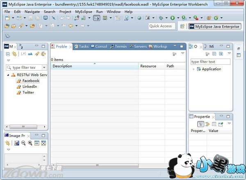Open the Properties view menu triangle
246x180 pixels.
pyautogui.click(x=229, y=123)
